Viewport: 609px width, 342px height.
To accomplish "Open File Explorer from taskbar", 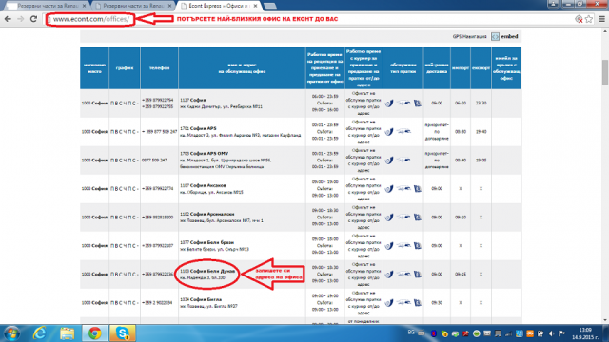I will [68, 333].
